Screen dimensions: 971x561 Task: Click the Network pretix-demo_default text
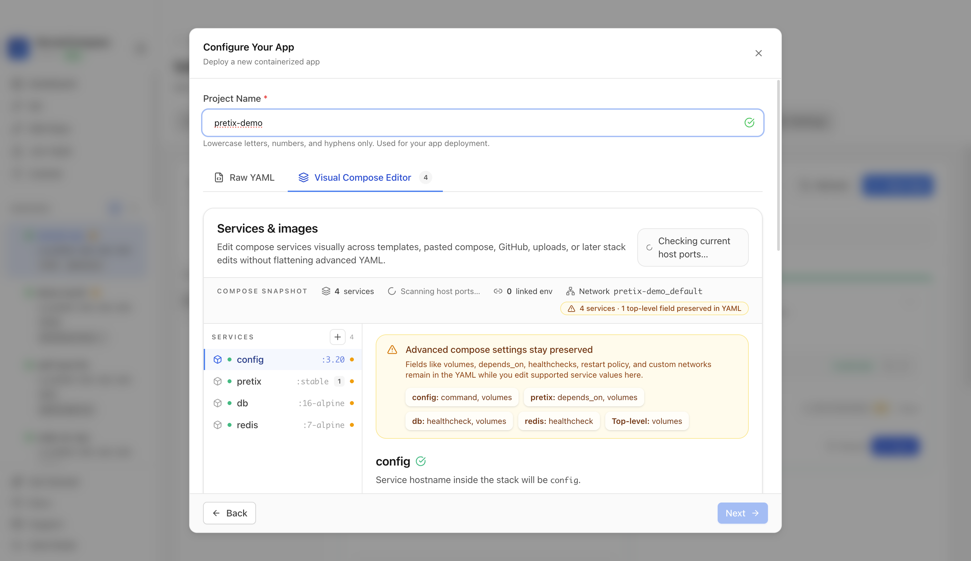point(640,291)
